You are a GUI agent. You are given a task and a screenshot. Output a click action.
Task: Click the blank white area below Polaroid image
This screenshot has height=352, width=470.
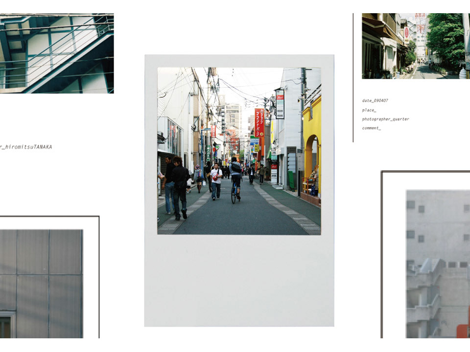(239, 280)
